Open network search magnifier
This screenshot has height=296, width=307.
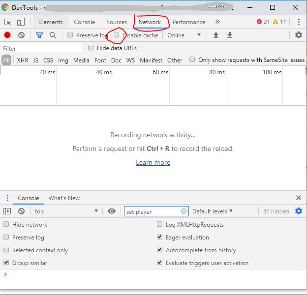coord(53,35)
